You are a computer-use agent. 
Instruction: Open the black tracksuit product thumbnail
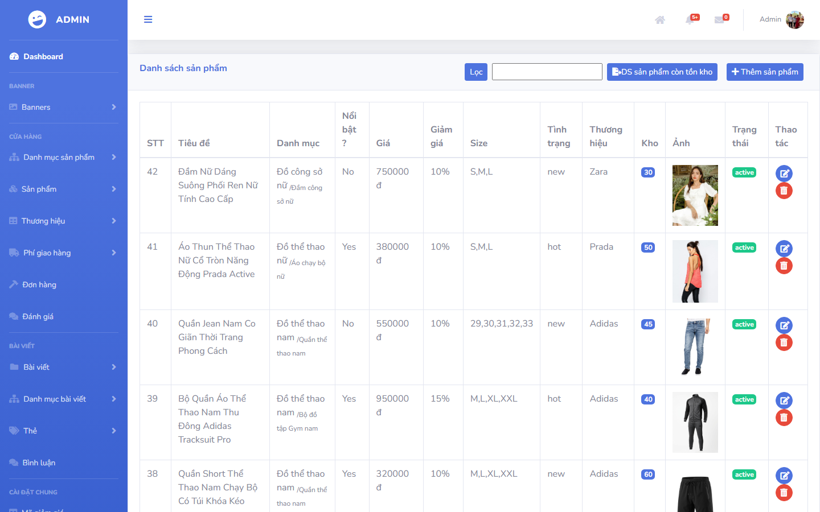click(695, 422)
